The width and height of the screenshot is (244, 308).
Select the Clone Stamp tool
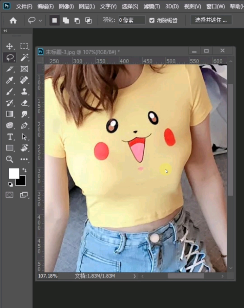click(x=24, y=91)
